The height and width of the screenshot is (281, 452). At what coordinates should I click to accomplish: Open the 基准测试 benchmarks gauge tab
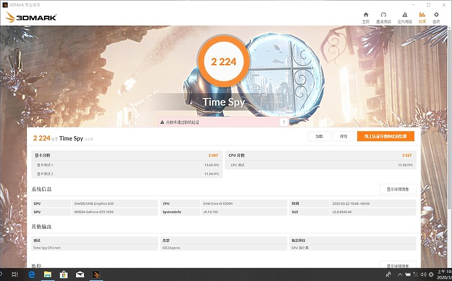click(x=384, y=18)
